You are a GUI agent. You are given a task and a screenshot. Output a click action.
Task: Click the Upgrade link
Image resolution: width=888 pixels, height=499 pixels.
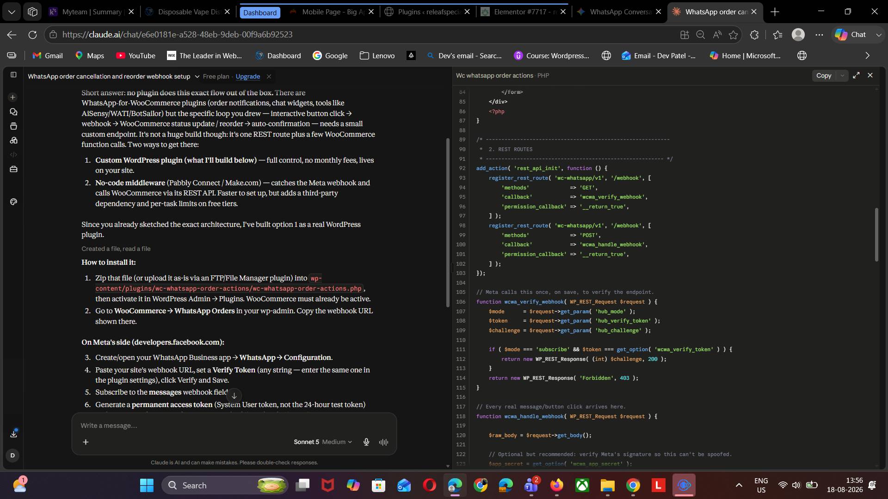[x=248, y=76]
